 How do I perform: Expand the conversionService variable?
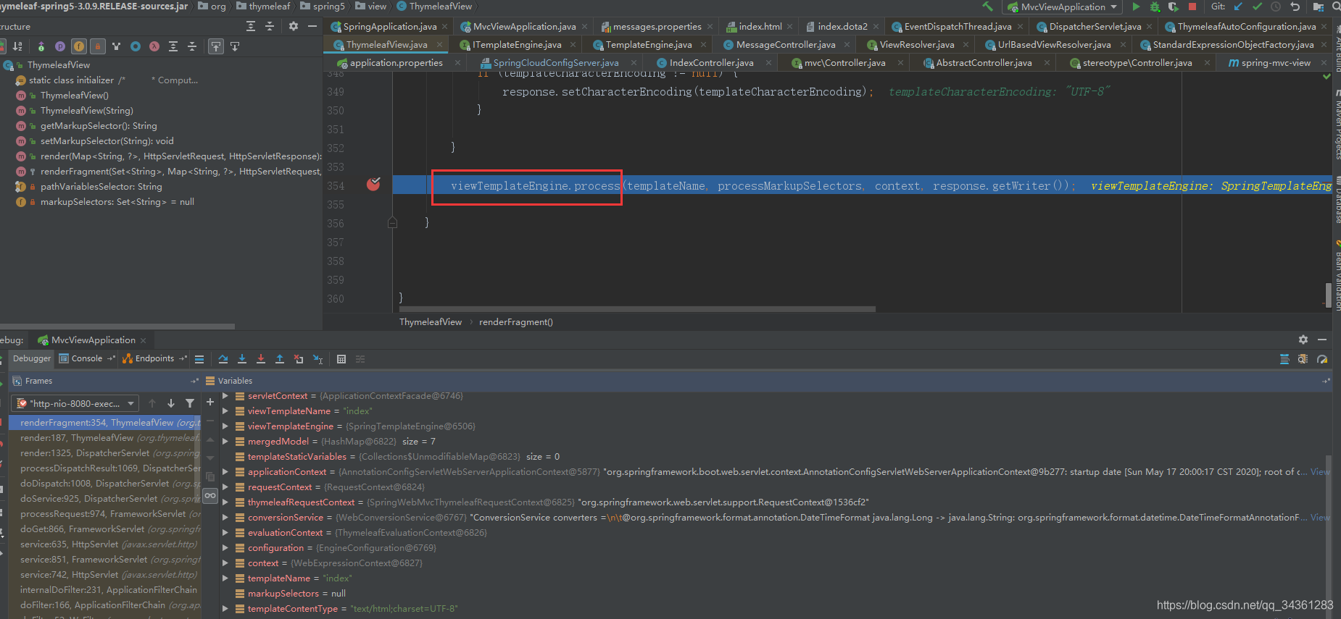[225, 518]
